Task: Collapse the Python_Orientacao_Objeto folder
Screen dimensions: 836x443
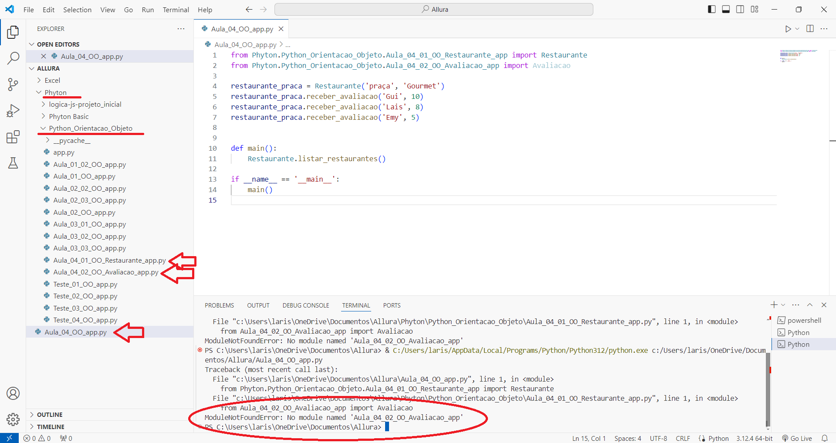Action: [x=44, y=128]
